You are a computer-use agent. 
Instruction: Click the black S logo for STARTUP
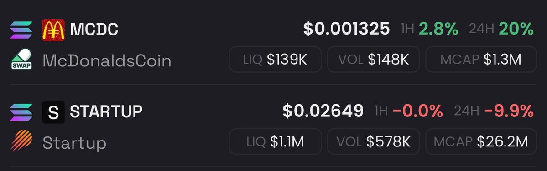tap(53, 112)
